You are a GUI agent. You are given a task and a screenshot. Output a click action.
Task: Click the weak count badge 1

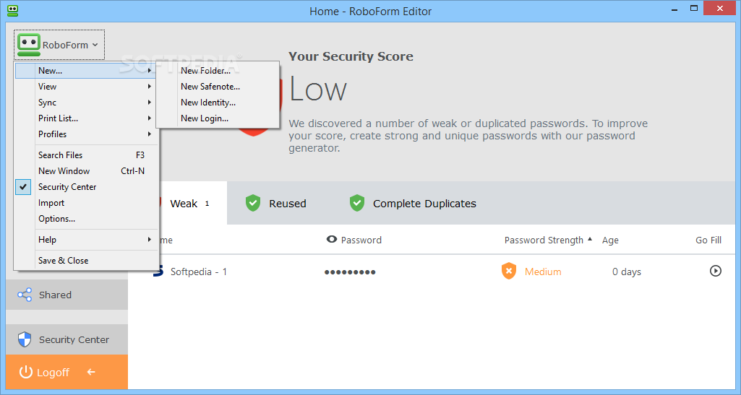(207, 204)
